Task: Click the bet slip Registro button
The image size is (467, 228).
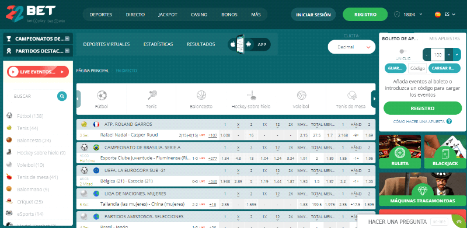Action: [x=423, y=108]
